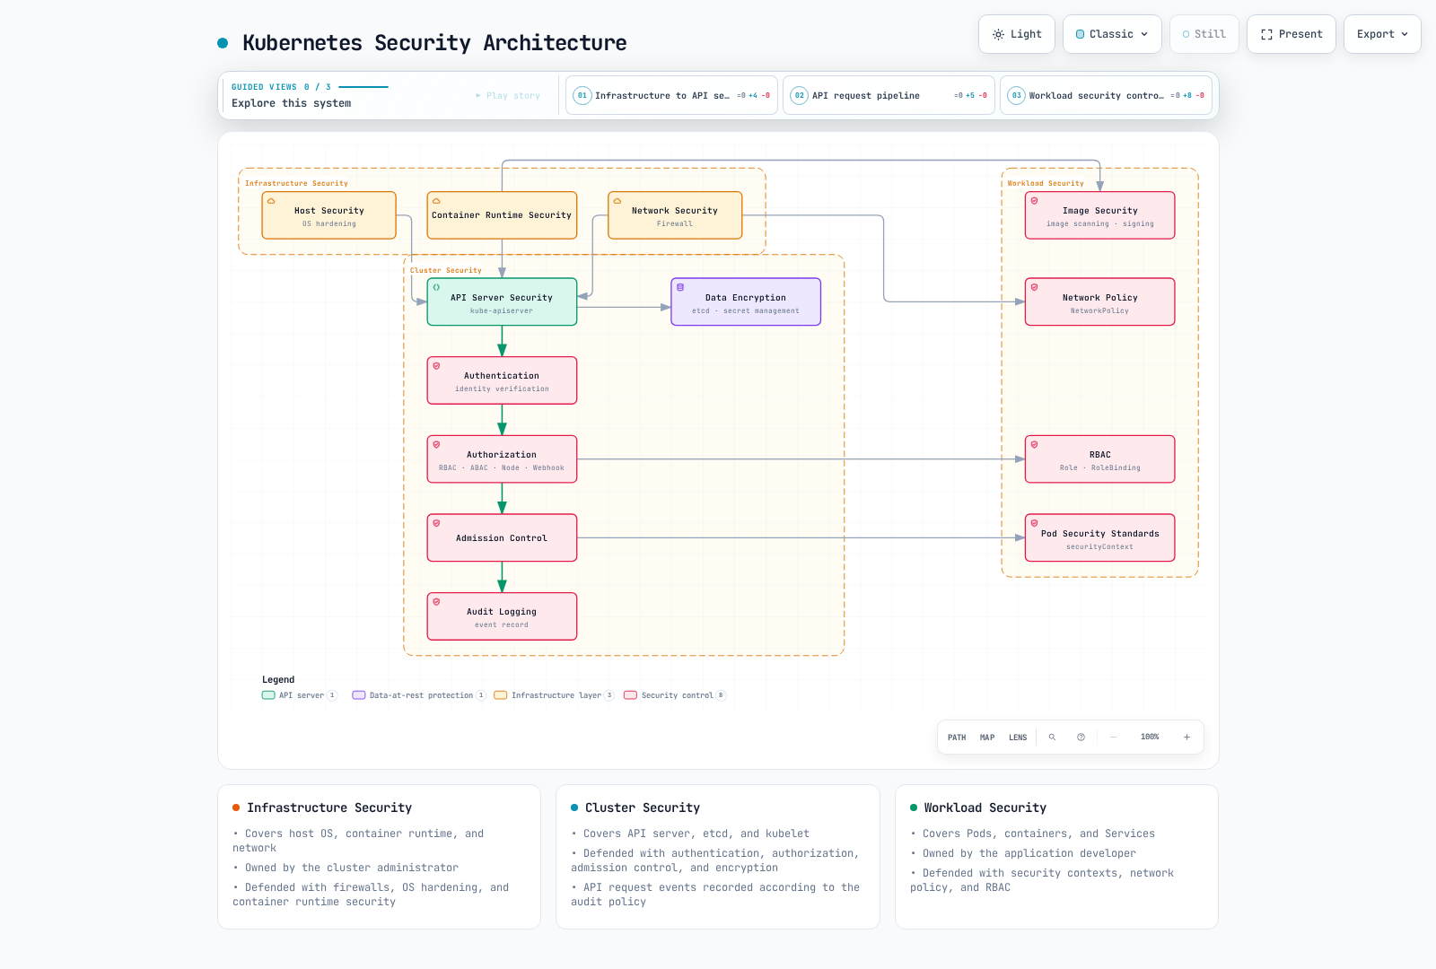Image resolution: width=1436 pixels, height=969 pixels.
Task: Zoom in with the plus icon
Action: tap(1186, 738)
